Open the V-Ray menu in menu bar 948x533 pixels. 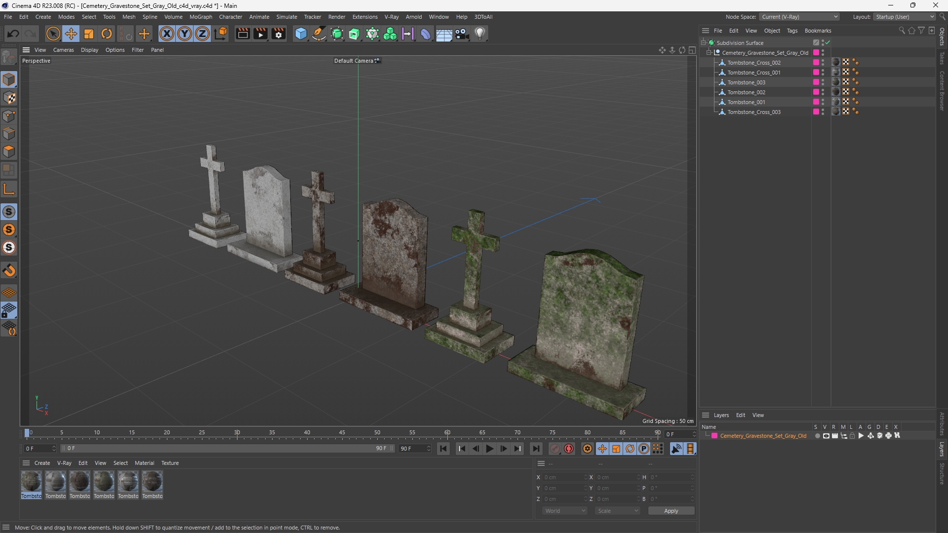click(392, 17)
